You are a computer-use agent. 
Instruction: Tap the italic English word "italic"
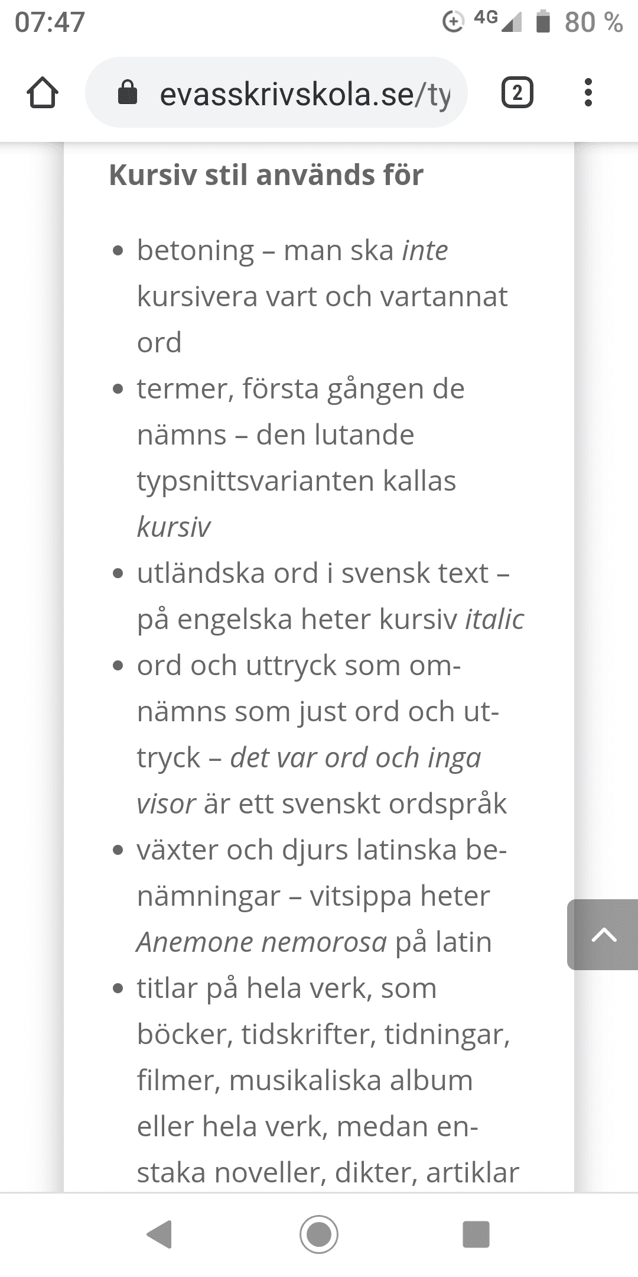[494, 619]
